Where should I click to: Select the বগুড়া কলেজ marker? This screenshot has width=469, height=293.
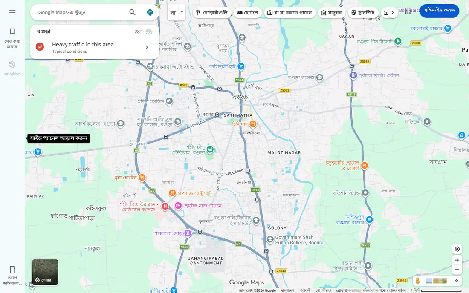tap(319, 78)
